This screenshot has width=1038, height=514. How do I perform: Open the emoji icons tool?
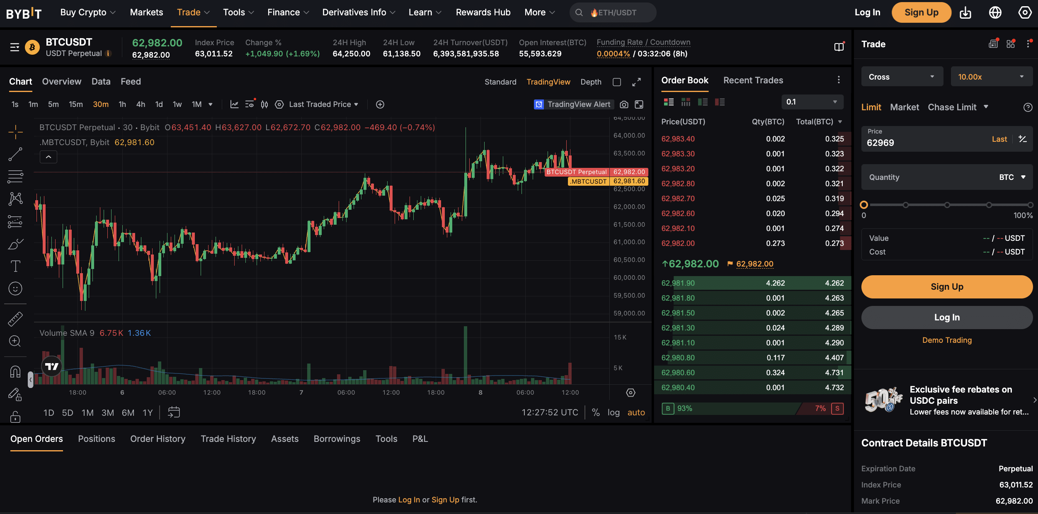tap(15, 289)
